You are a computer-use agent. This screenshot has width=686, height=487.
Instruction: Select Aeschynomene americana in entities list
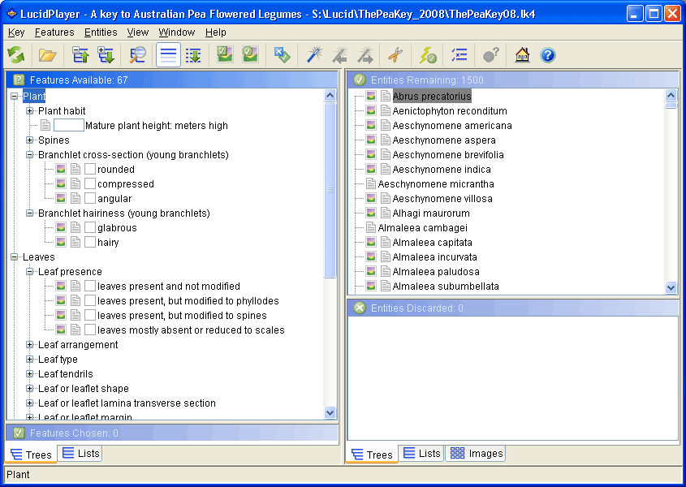tap(451, 126)
